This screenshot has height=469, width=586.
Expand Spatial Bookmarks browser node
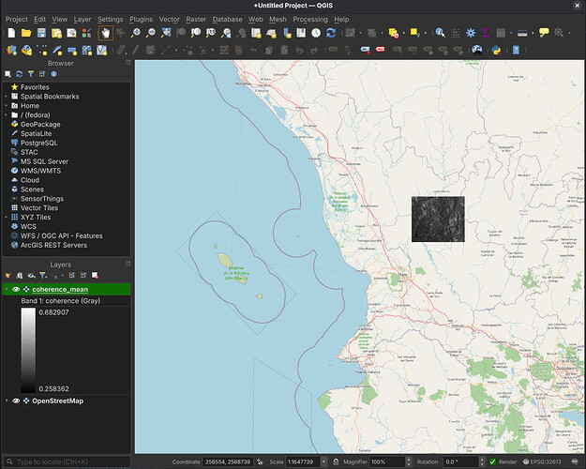tap(6, 97)
